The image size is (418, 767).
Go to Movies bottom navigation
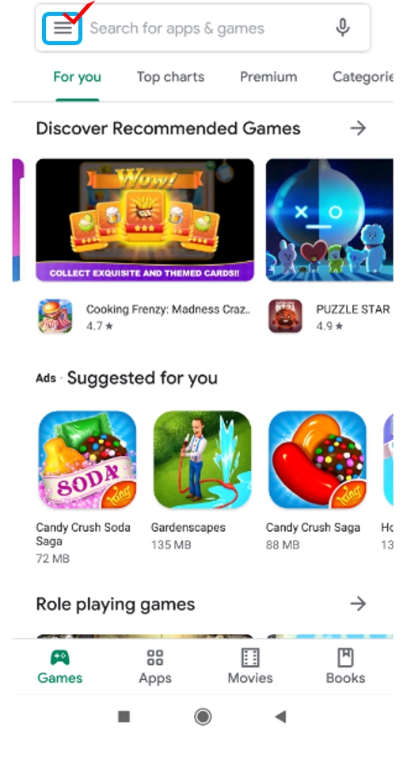click(x=250, y=666)
